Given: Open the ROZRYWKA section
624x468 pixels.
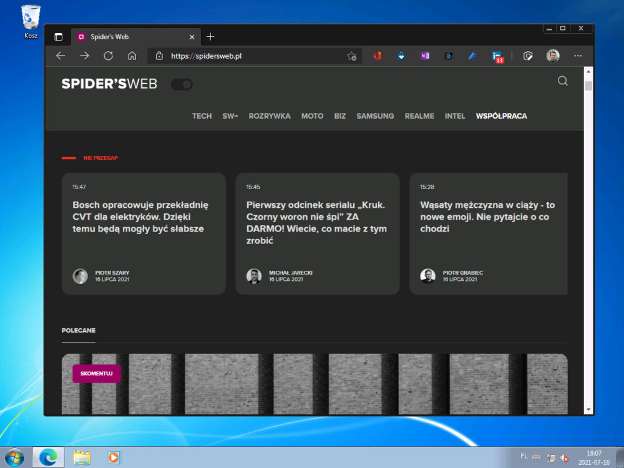Looking at the screenshot, I should coord(270,116).
